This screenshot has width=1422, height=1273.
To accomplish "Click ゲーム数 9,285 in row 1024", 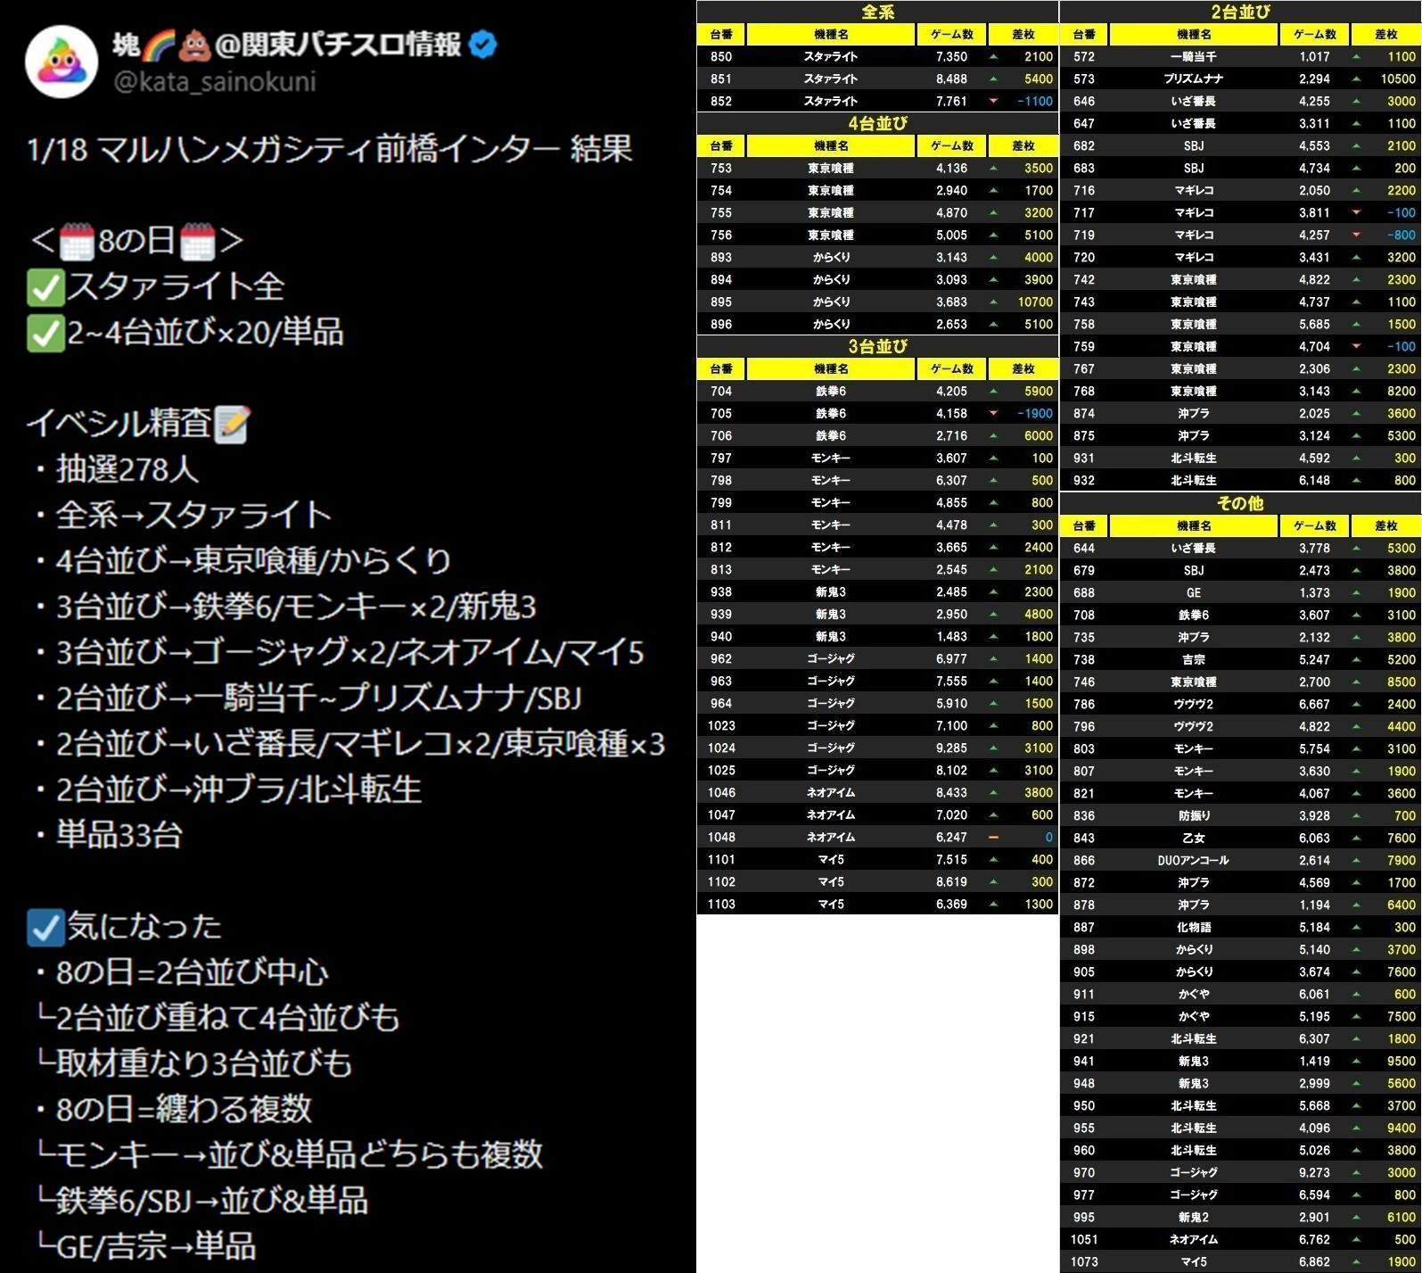I will [951, 748].
